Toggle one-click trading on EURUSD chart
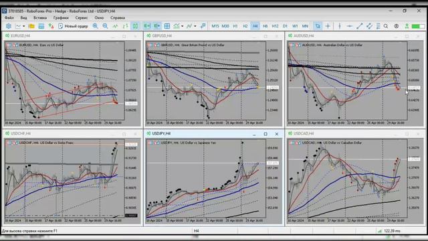This screenshot has width=428, height=241. pyautogui.click(x=15, y=45)
